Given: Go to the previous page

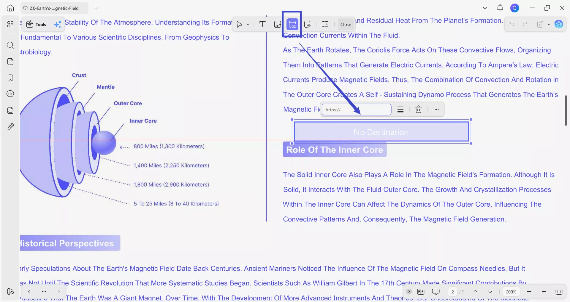Looking at the screenshot, I should (x=475, y=292).
